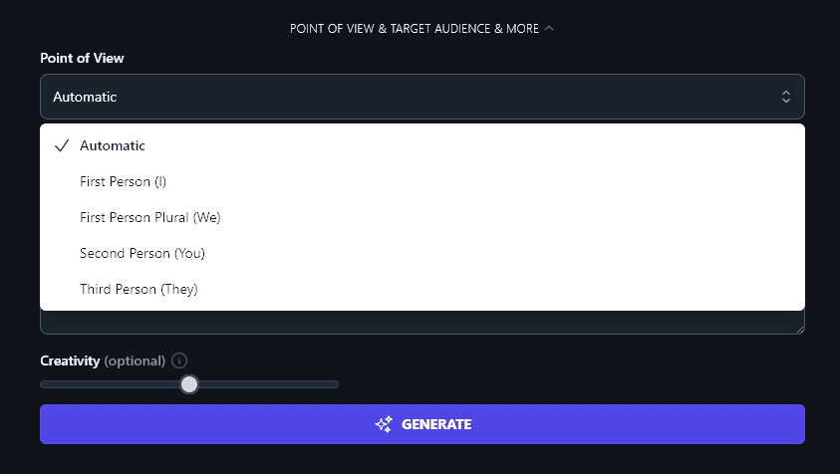840x474 pixels.
Task: Collapse the Point of View & Target Audience section
Action: coord(414,29)
